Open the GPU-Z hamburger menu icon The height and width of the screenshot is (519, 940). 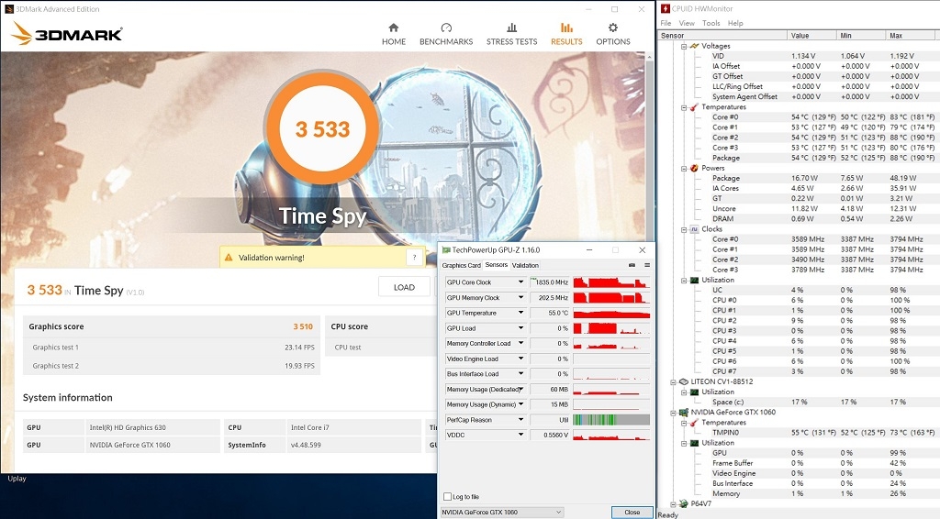[647, 265]
